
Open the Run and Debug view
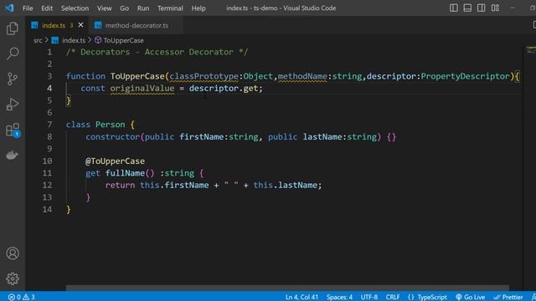[13, 104]
